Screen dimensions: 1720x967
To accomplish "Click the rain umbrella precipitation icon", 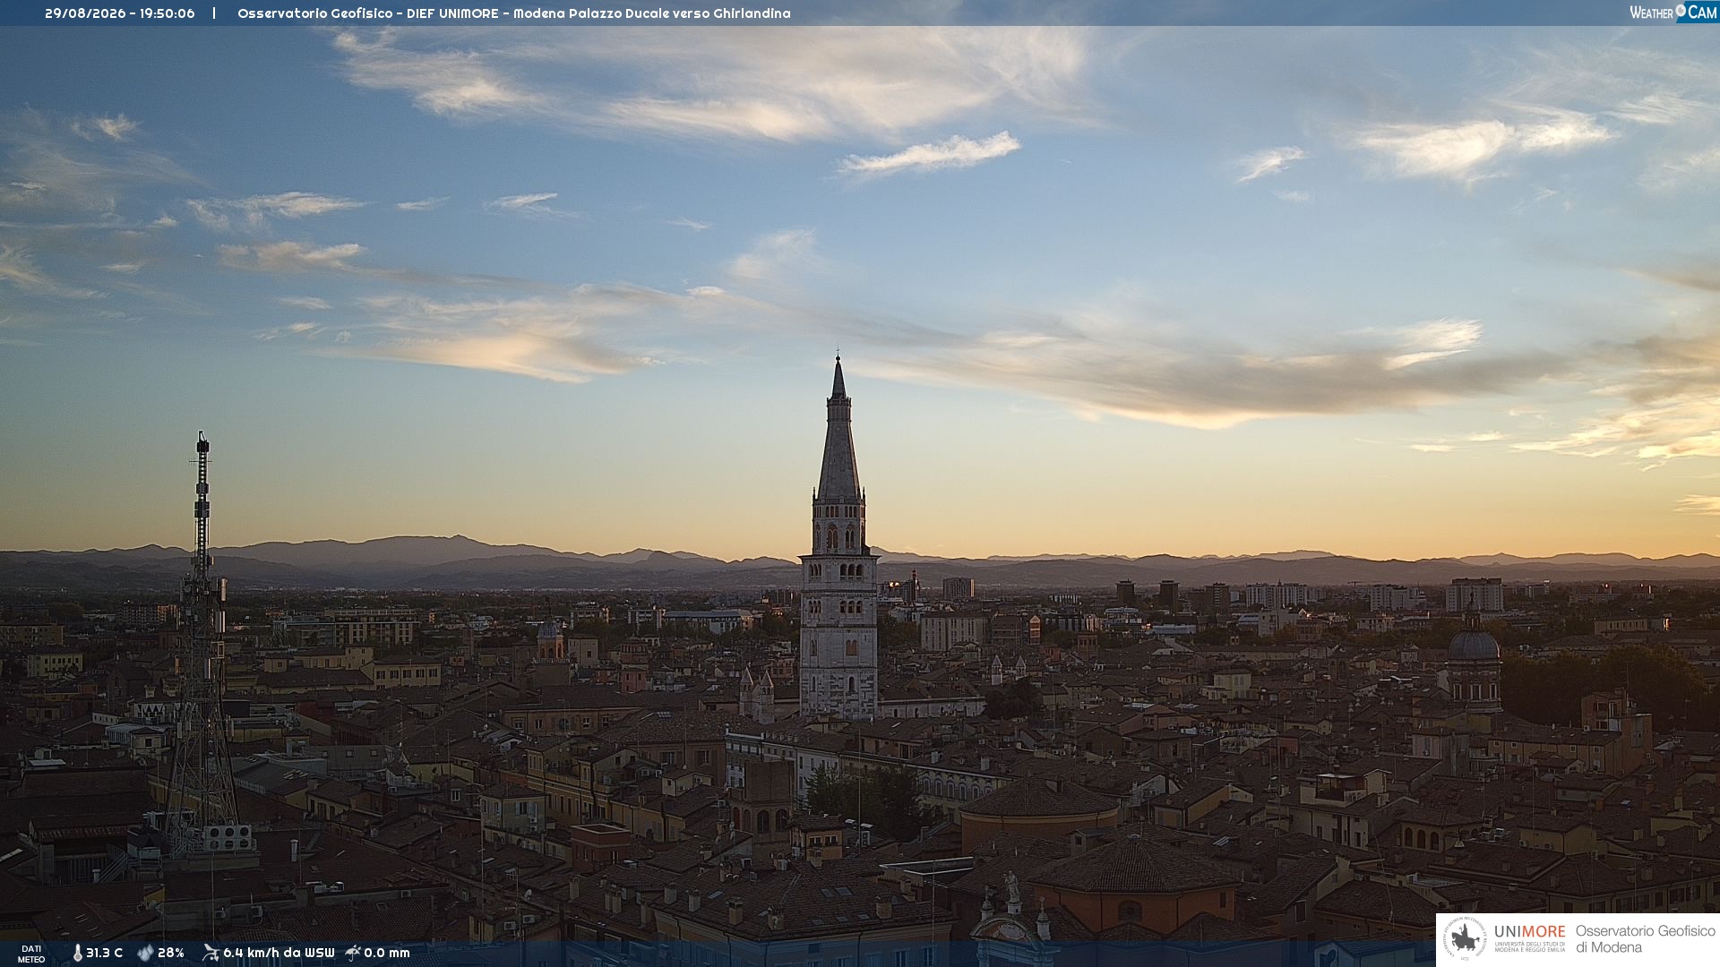I will coord(353,953).
